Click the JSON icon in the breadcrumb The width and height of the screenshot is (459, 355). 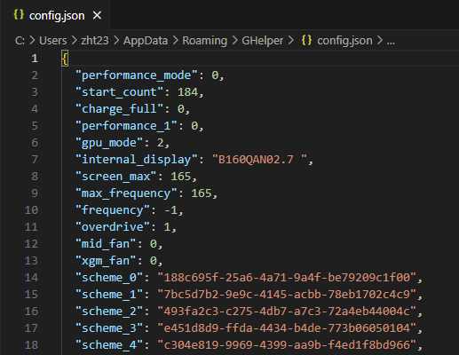pyautogui.click(x=306, y=40)
